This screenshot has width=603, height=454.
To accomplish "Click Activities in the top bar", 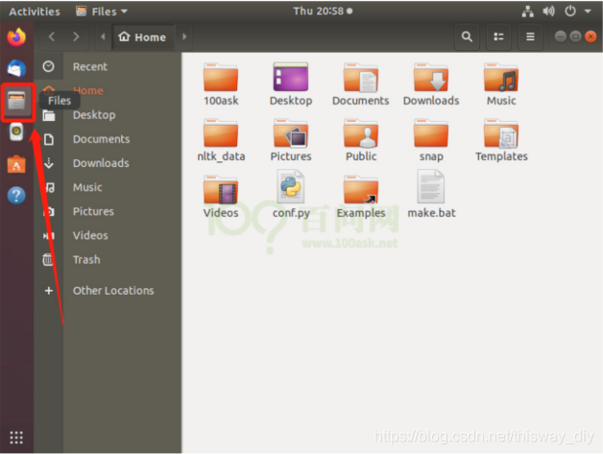I will (x=35, y=12).
